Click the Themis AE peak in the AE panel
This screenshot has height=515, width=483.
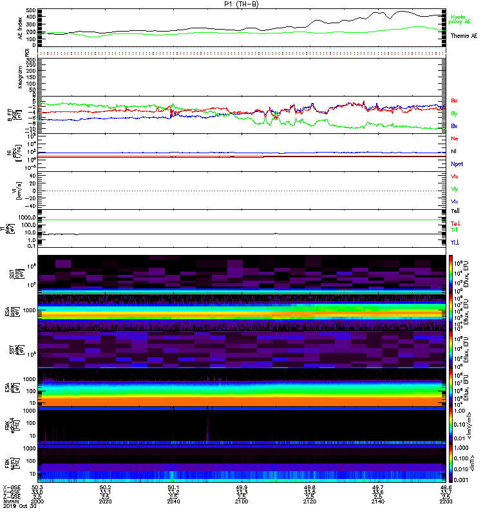click(401, 12)
